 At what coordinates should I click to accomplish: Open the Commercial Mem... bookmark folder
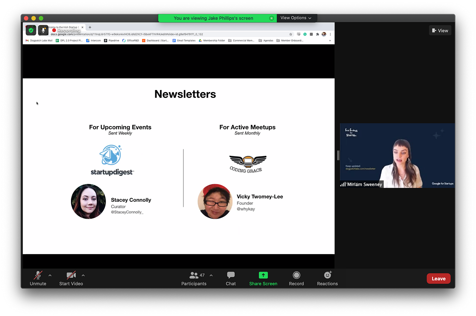tap(241, 41)
